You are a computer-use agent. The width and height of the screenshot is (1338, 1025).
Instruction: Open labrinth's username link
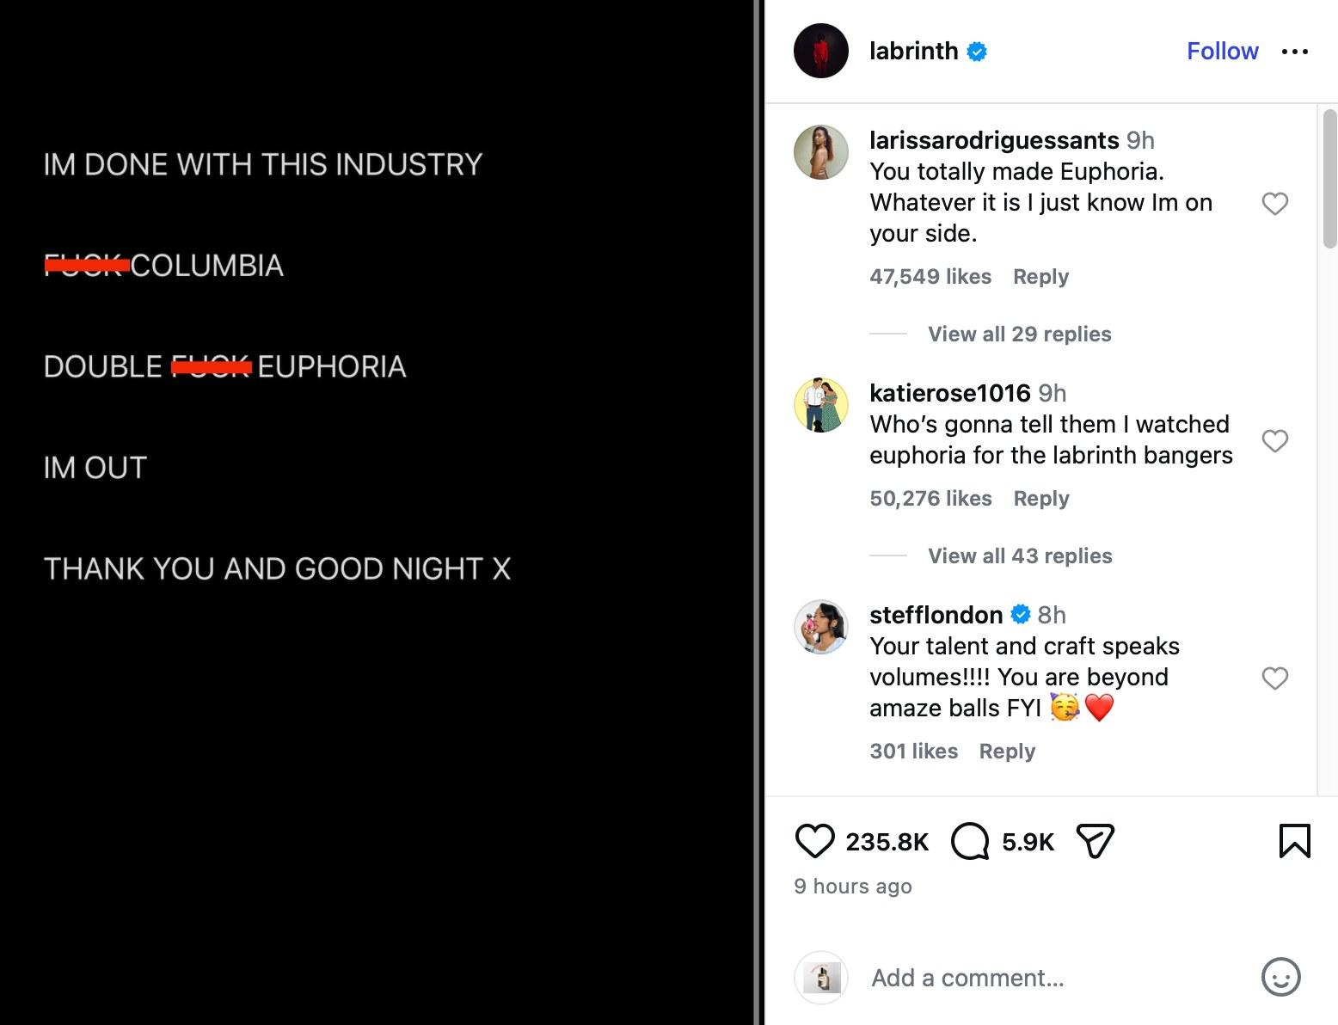(x=913, y=51)
